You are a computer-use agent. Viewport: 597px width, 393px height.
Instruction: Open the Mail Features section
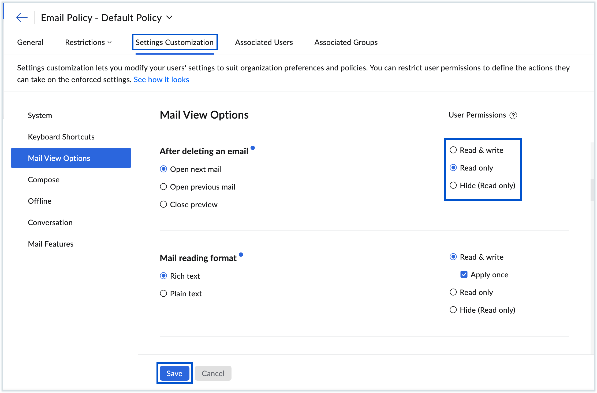pyautogui.click(x=51, y=244)
